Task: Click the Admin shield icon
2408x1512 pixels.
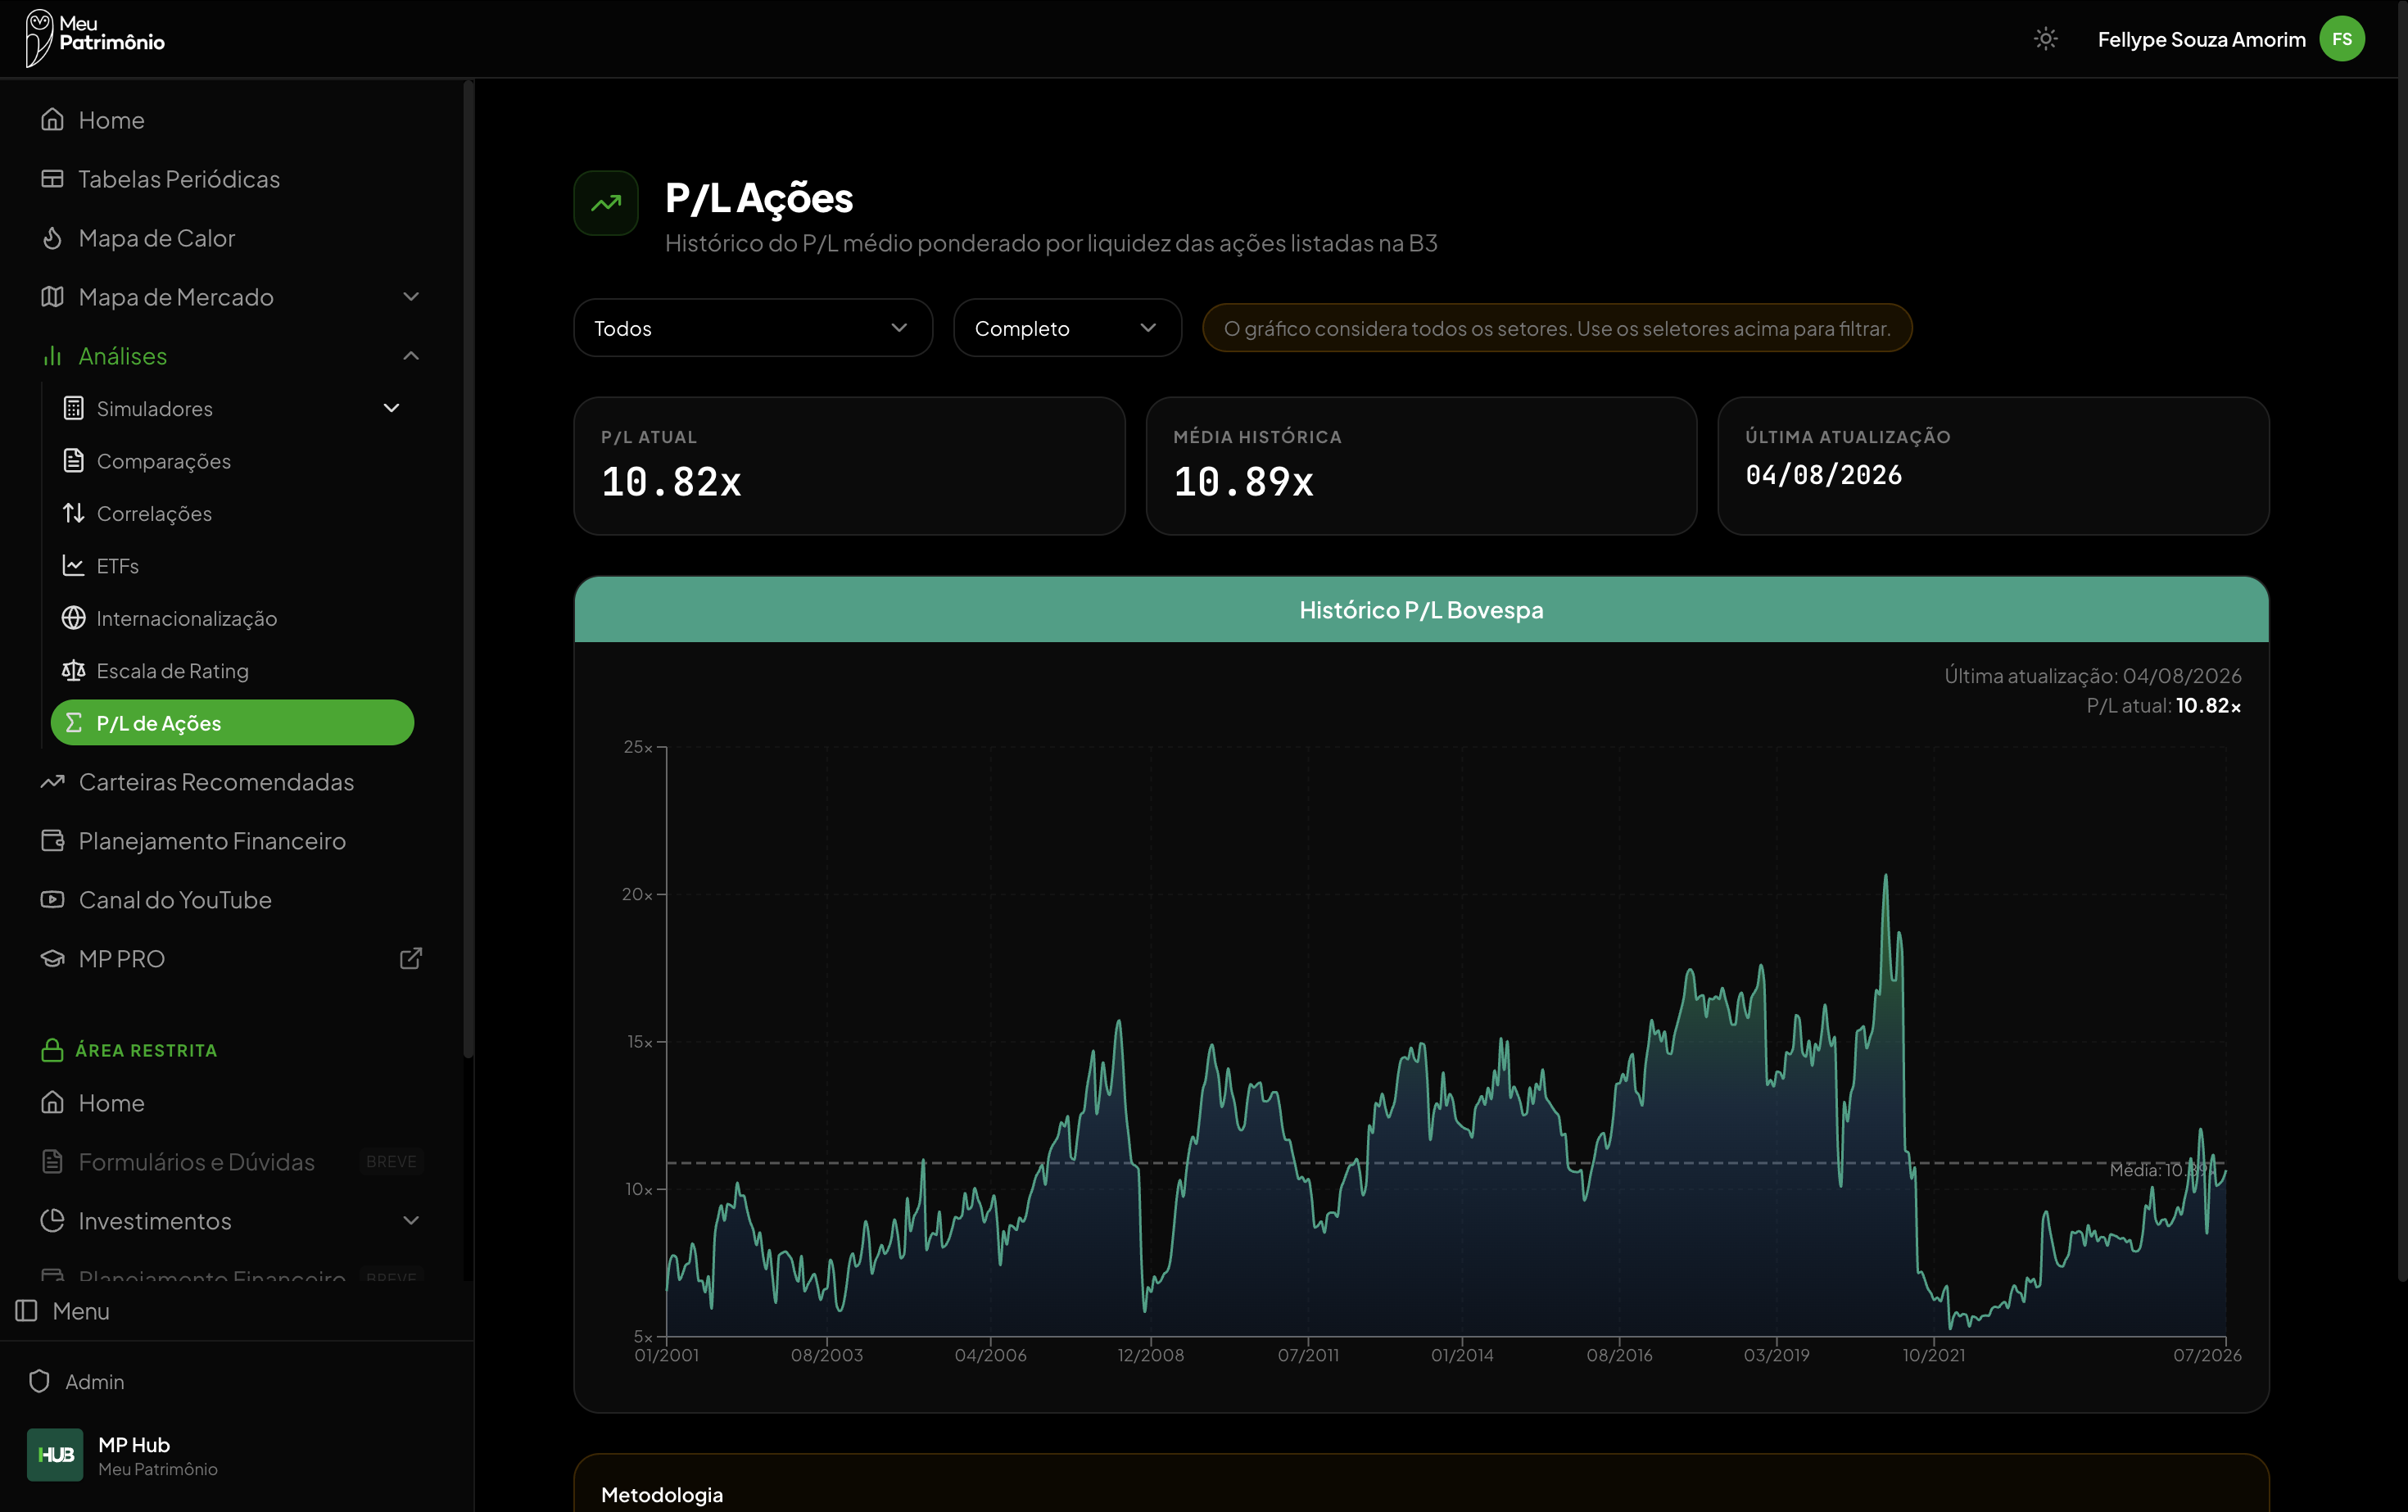Action: tap(39, 1382)
